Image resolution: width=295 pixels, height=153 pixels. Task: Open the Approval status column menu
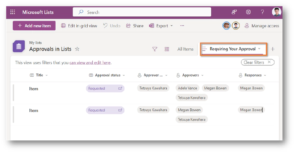(107, 75)
